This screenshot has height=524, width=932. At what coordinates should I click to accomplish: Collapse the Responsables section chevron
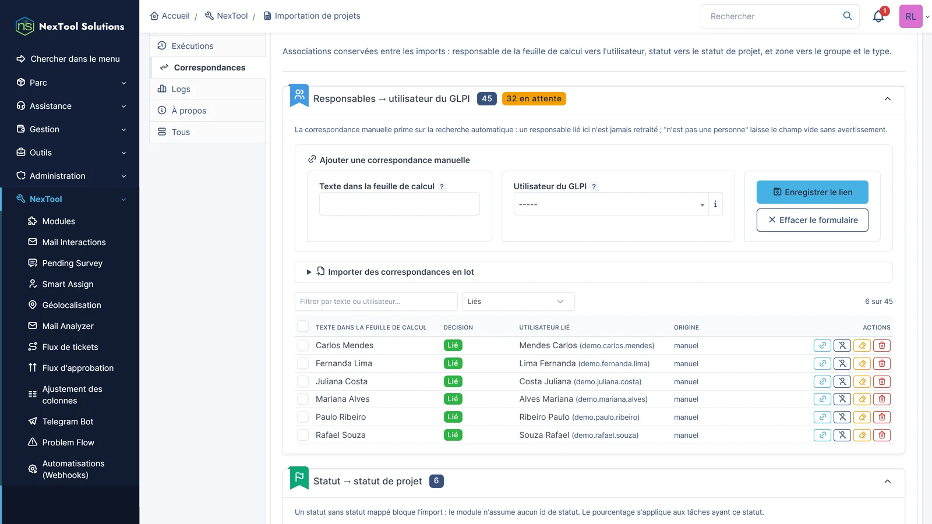point(887,99)
